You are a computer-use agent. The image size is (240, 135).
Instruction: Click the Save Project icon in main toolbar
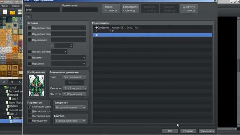(20, 12)
